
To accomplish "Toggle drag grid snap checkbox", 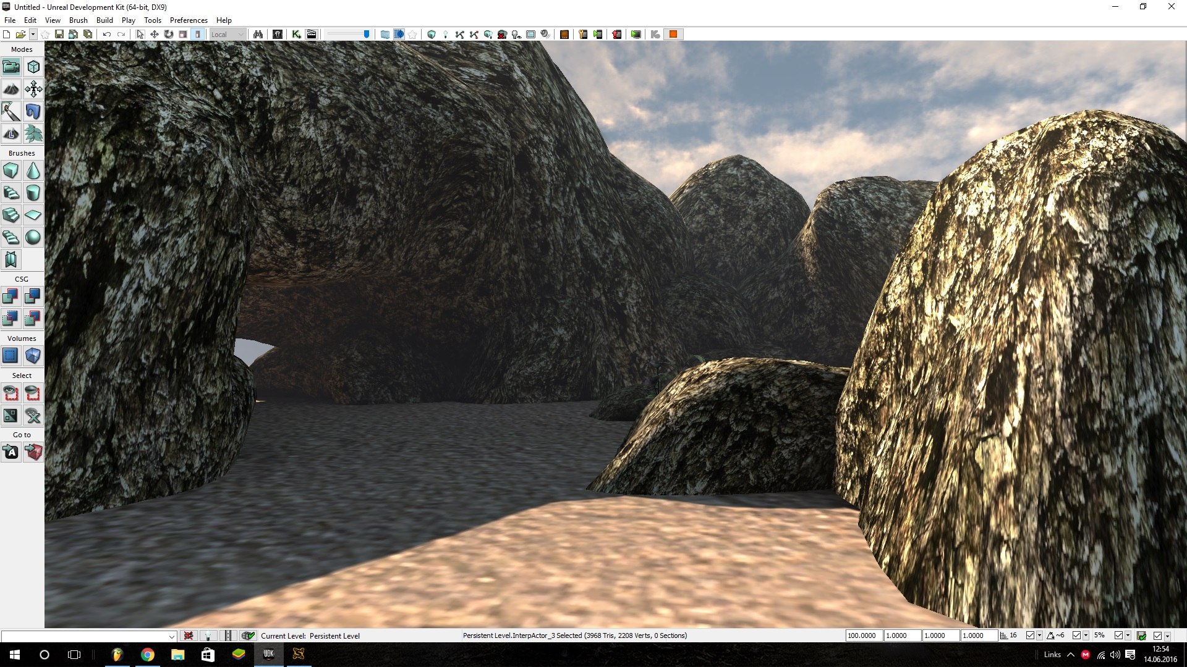I will coord(1030,636).
